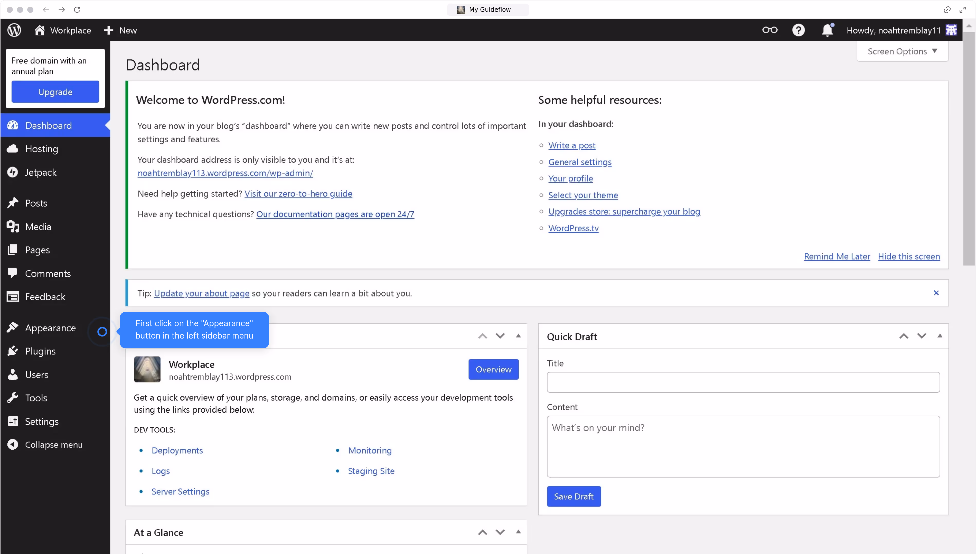Toggle the At a Glance panel triangle
Image resolution: width=976 pixels, height=554 pixels.
pos(518,531)
